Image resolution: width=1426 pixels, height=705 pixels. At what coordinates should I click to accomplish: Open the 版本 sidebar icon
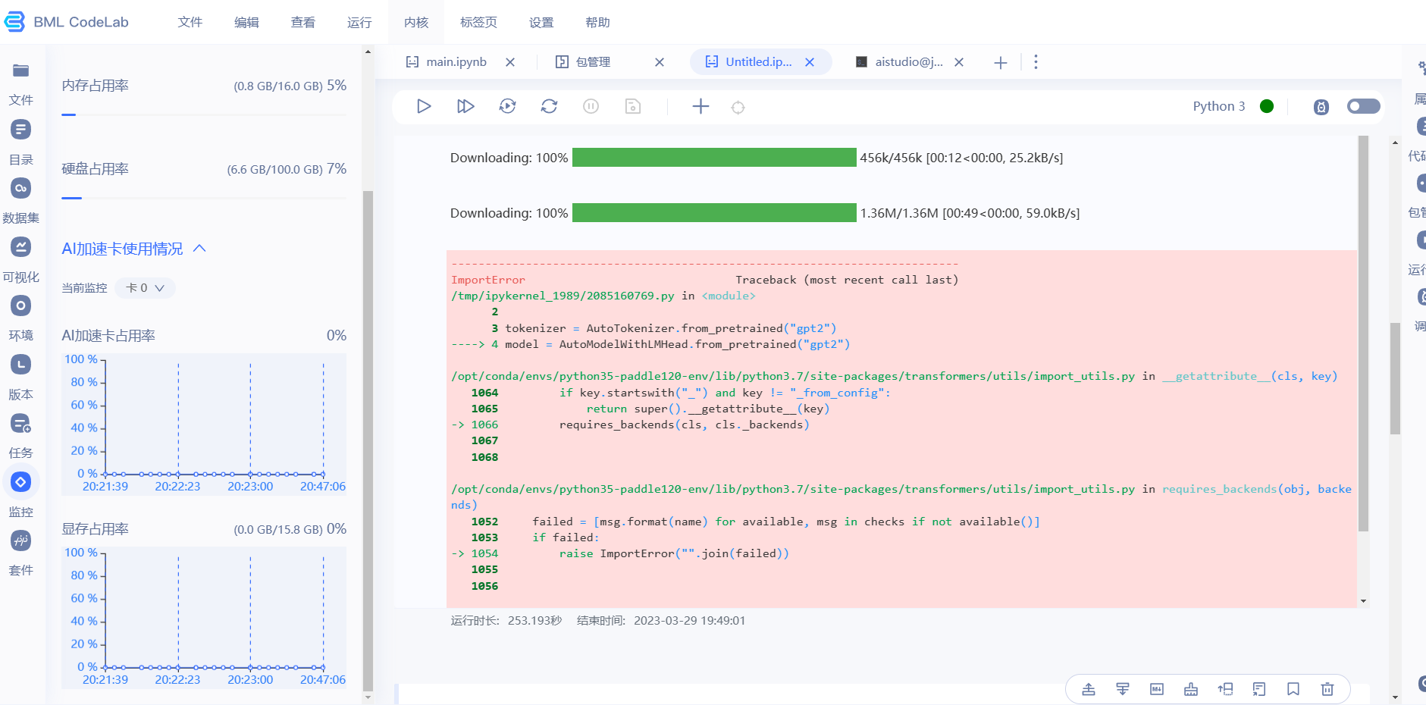point(20,365)
